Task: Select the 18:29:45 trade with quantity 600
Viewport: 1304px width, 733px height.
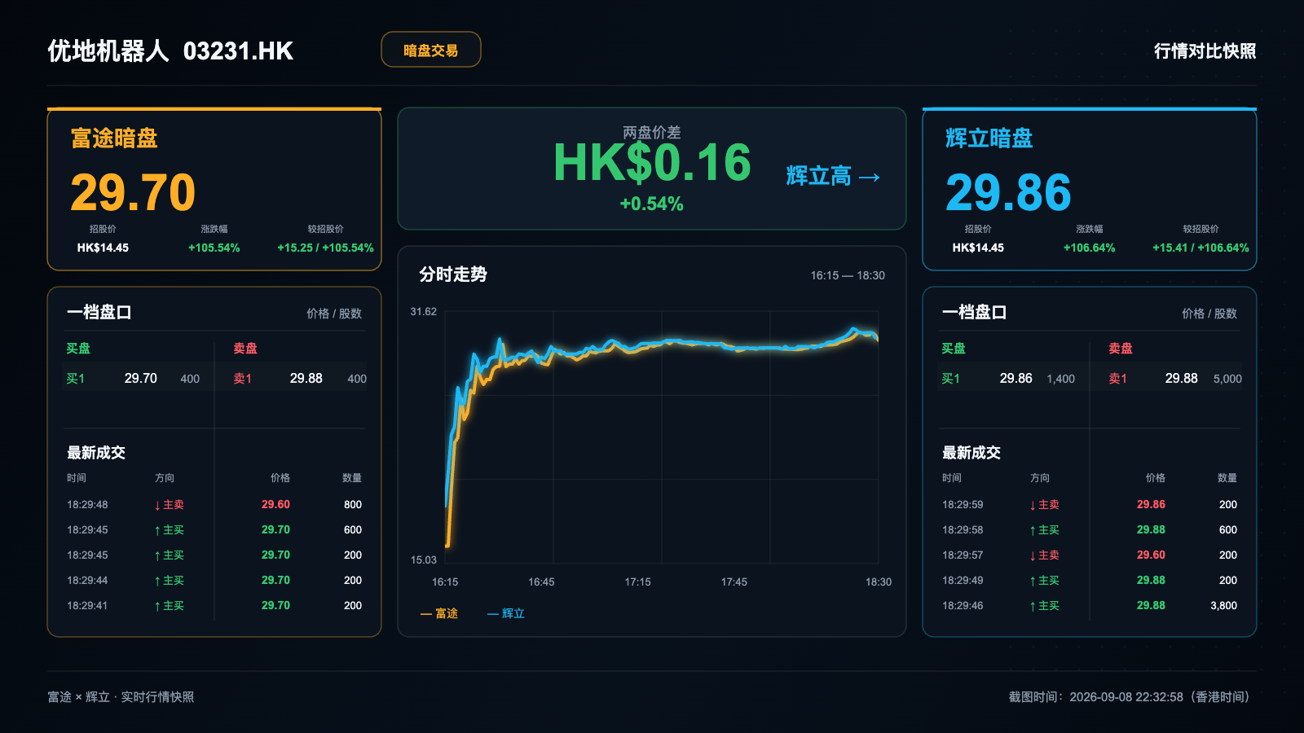Action: (x=214, y=530)
